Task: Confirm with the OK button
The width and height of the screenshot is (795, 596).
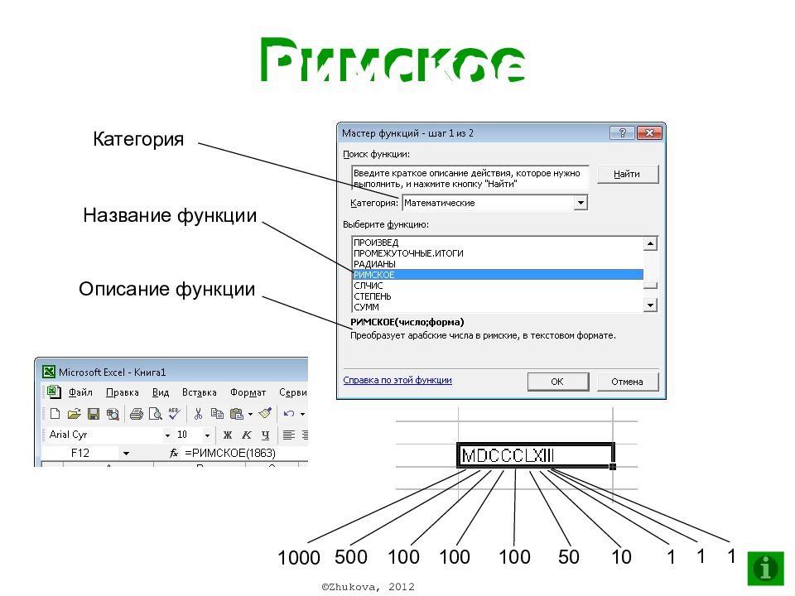Action: point(557,382)
